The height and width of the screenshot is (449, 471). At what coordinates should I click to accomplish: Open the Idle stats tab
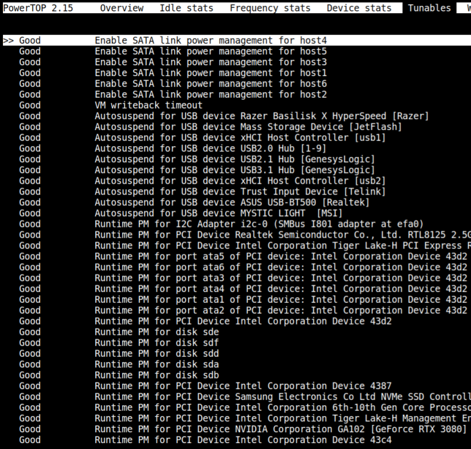[186, 8]
